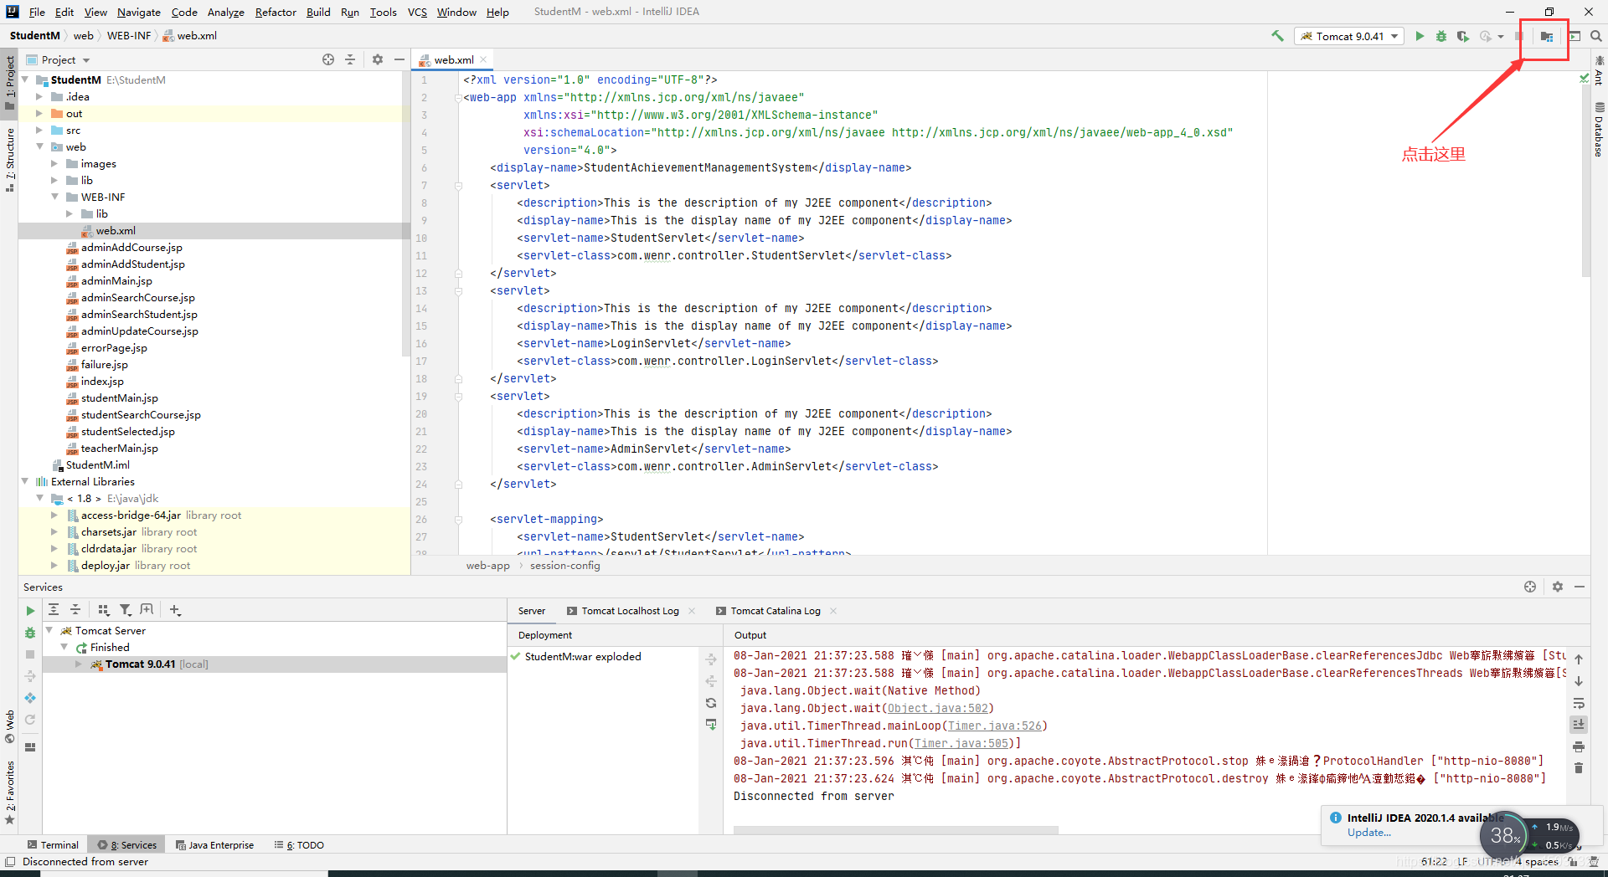
Task: Hide the Project tool window
Action: tap(399, 59)
